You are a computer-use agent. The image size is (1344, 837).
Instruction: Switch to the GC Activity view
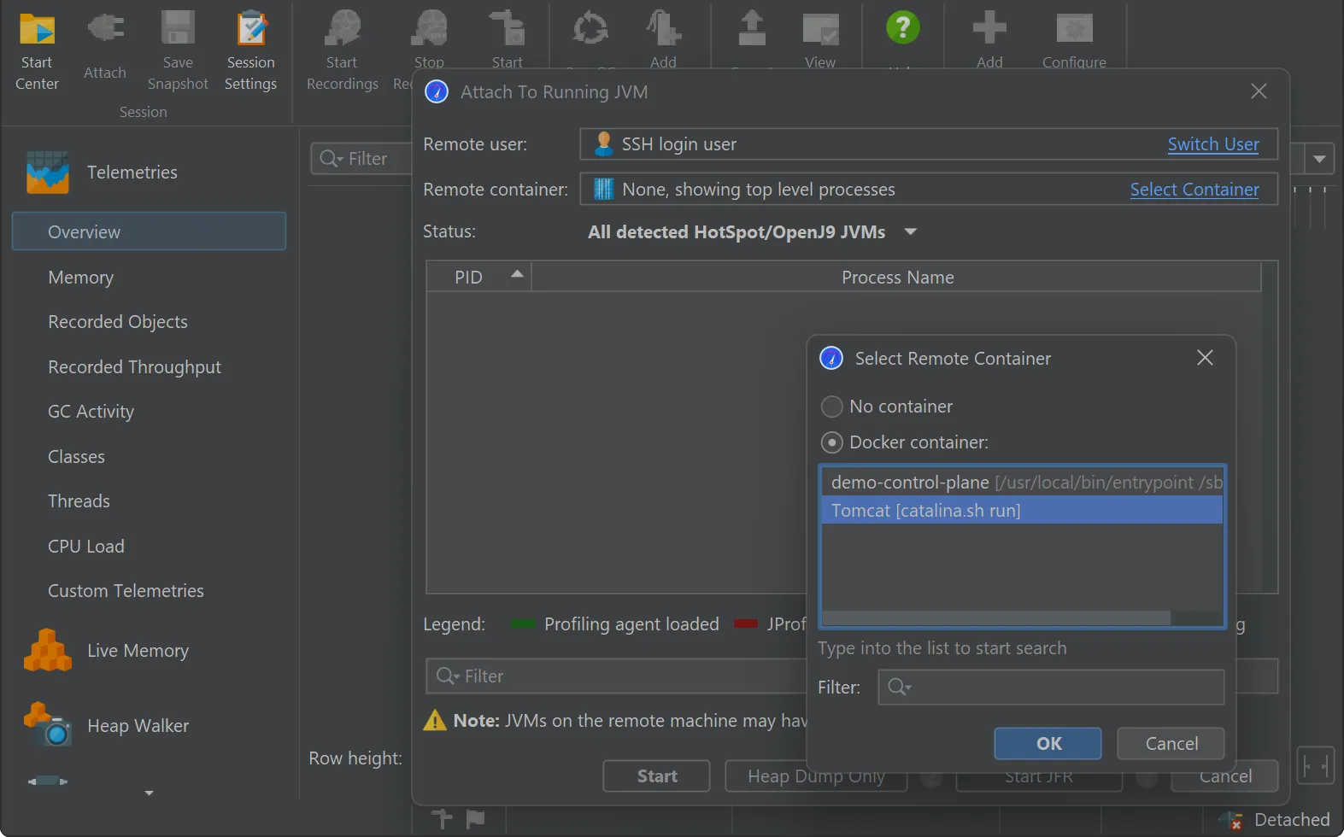[x=91, y=412]
